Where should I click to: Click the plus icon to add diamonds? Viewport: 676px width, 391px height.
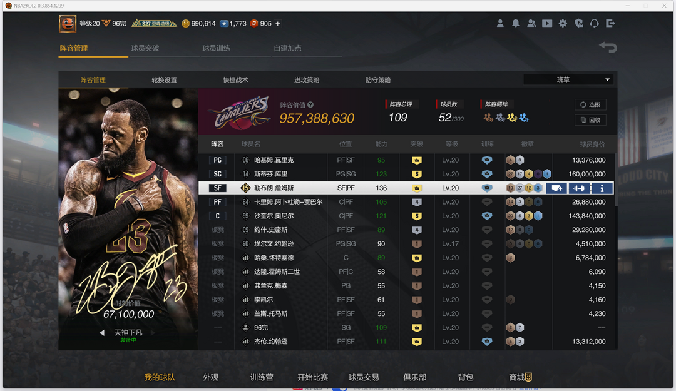(278, 24)
